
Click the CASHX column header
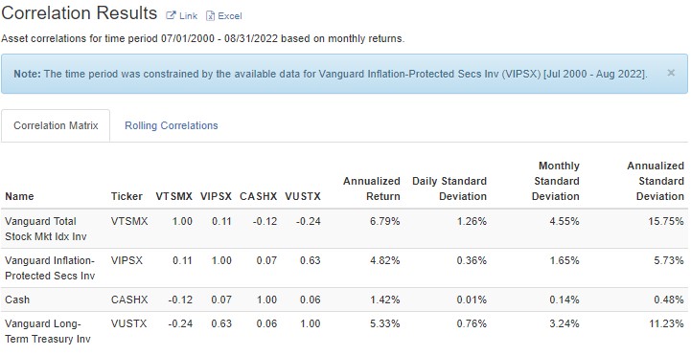tap(258, 196)
